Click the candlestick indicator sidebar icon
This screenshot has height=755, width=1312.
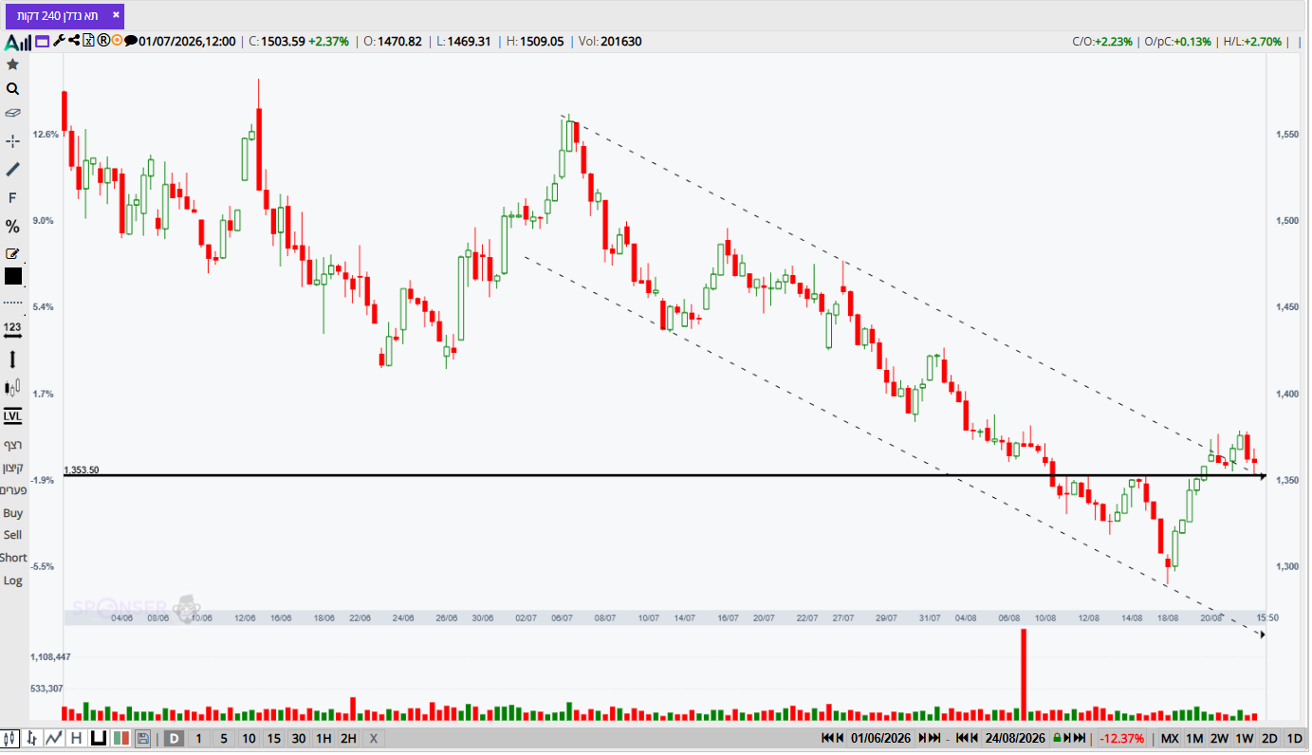click(12, 388)
